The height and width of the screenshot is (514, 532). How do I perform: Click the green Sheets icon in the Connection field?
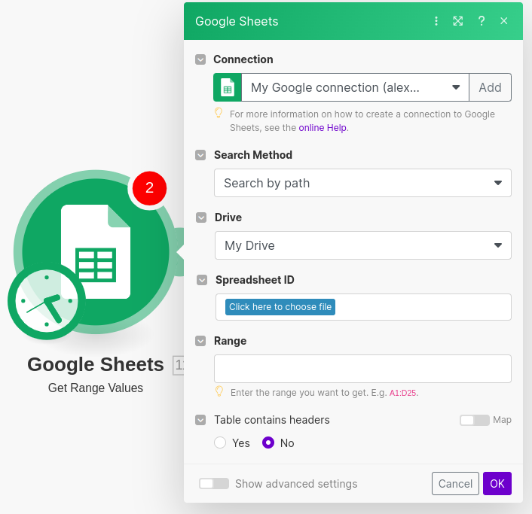pos(228,87)
